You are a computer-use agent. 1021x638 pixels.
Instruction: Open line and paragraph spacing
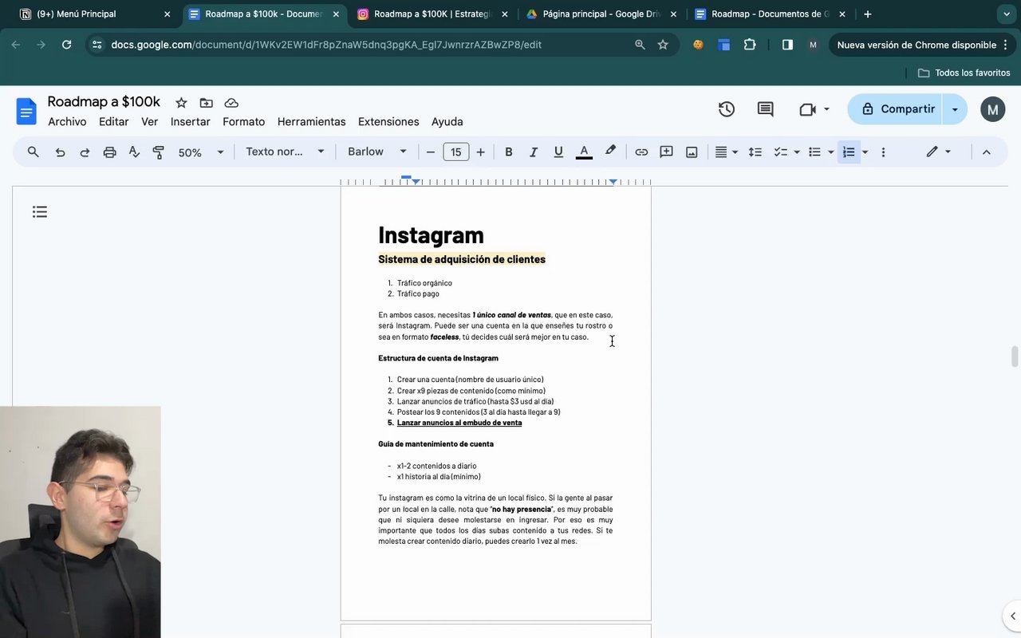point(755,152)
